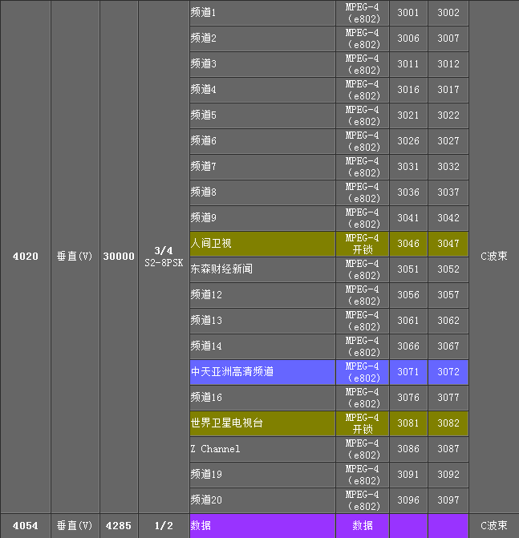Select the 30000 symbol rate cell

pyautogui.click(x=119, y=257)
